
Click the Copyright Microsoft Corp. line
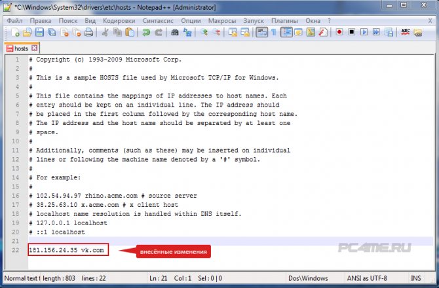(x=105, y=60)
